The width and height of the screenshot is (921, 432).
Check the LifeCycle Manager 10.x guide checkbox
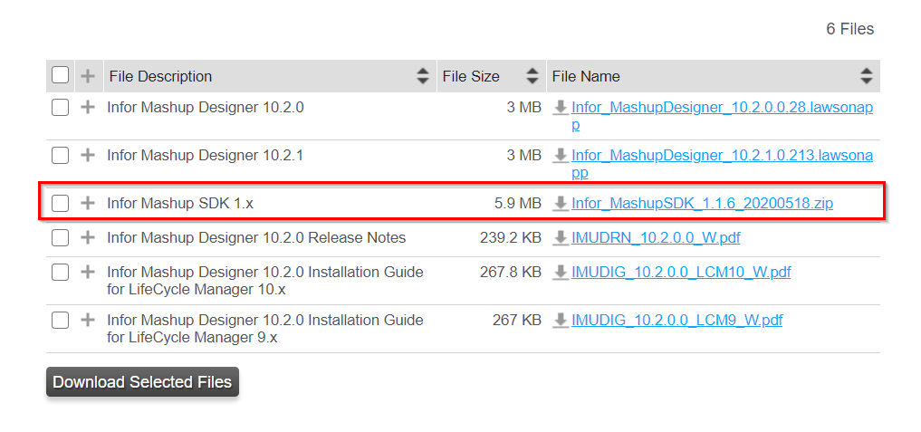click(x=60, y=272)
